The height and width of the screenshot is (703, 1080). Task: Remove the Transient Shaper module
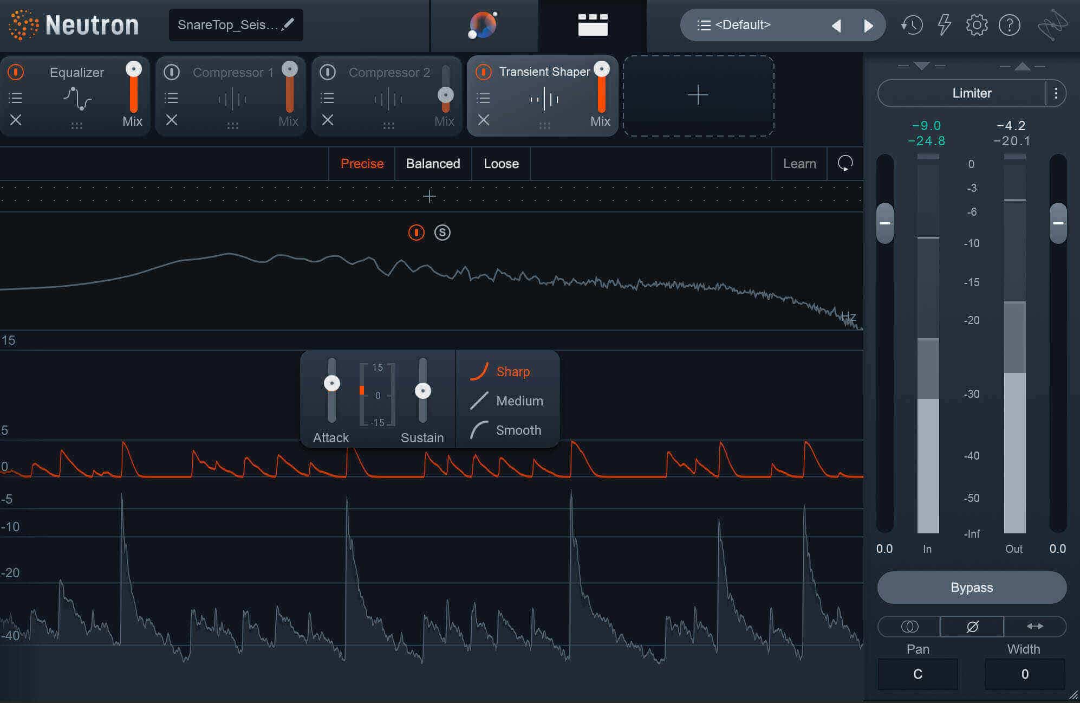point(484,120)
